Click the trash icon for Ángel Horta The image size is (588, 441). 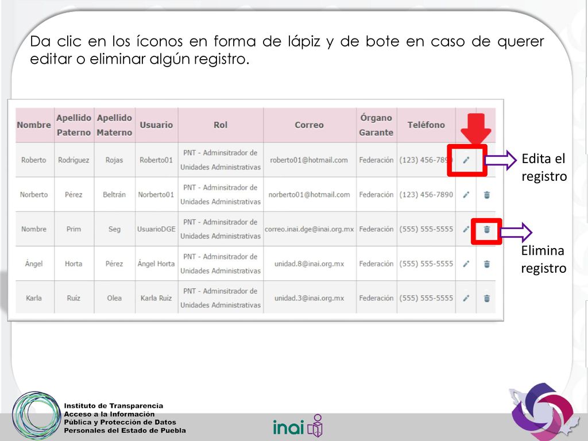[487, 264]
